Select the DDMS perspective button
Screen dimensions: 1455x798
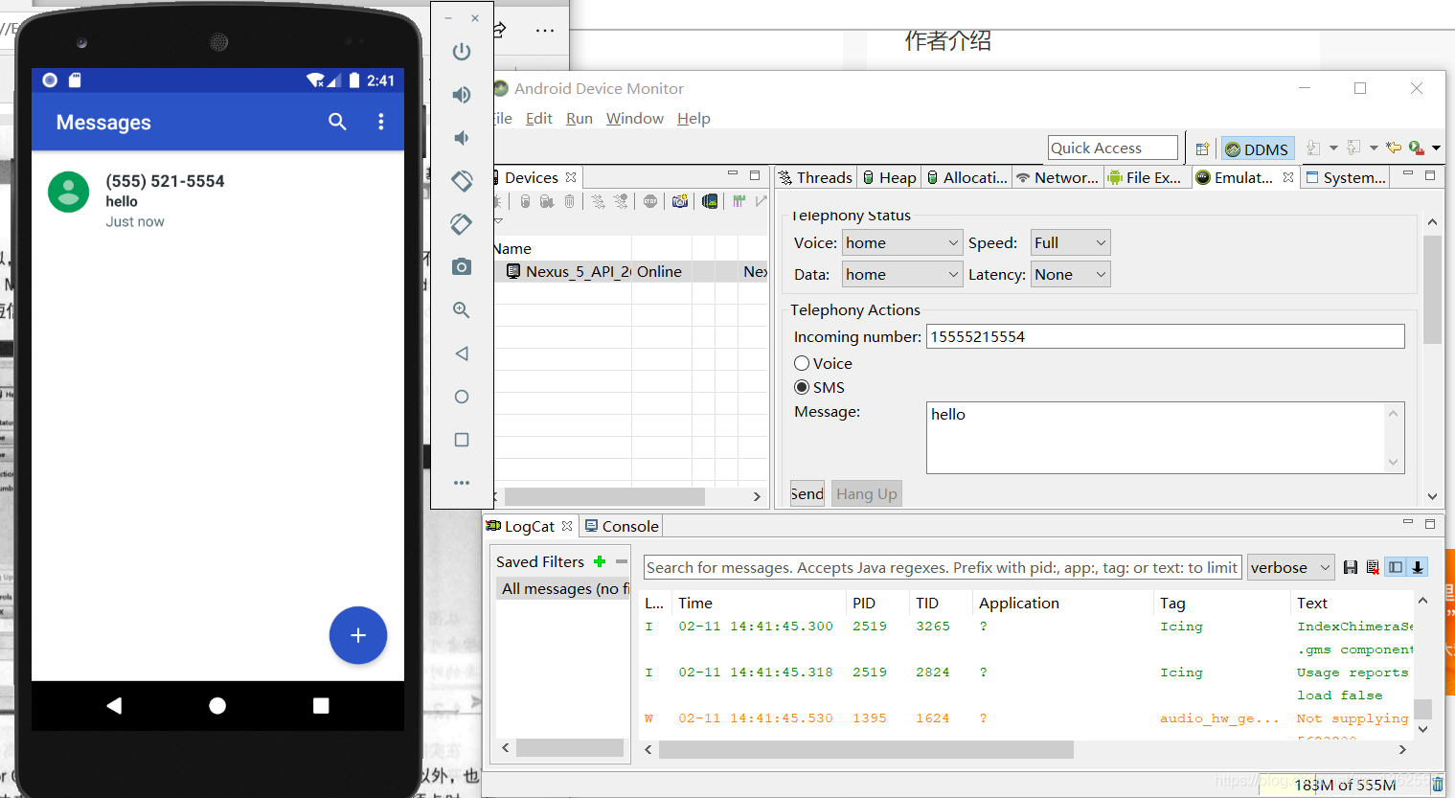coord(1258,148)
